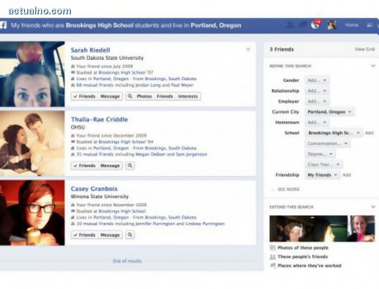Click the Facebook logo icon
379x289 pixels.
tap(3, 25)
